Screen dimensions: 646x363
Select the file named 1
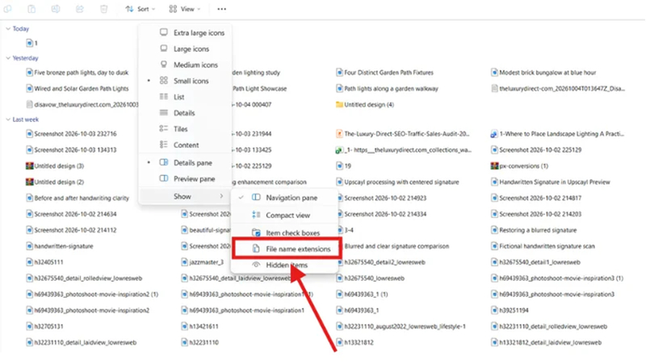31,43
